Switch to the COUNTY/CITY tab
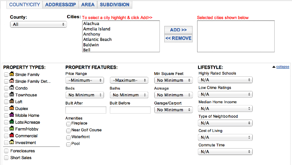 [25, 5]
